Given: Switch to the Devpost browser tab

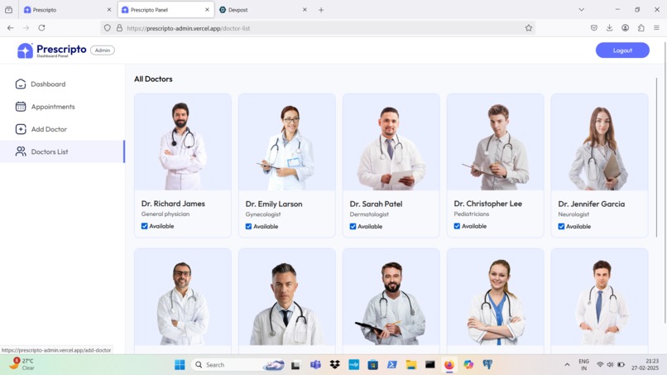Looking at the screenshot, I should [x=264, y=10].
